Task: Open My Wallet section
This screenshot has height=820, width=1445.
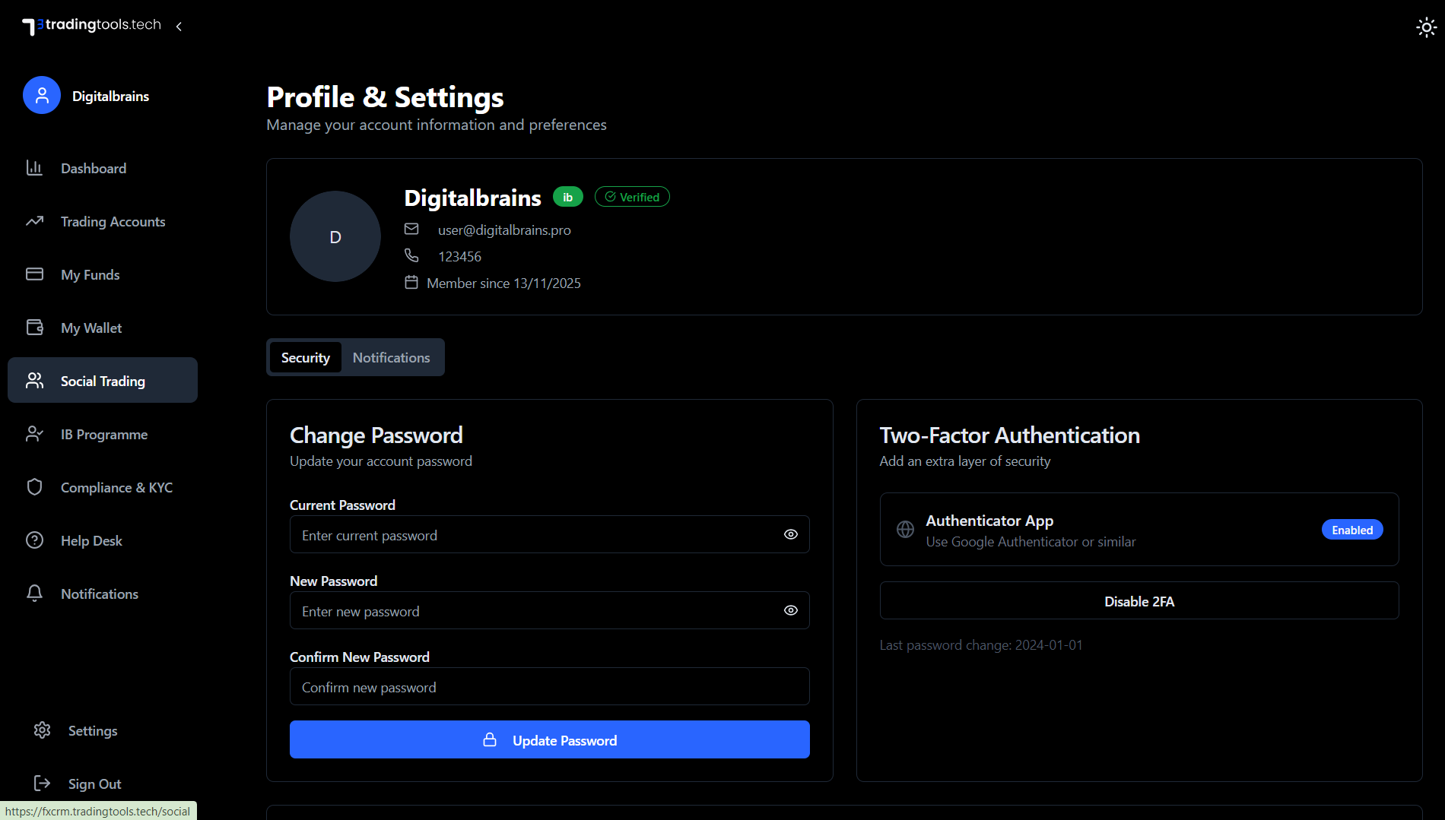Action: (91, 328)
